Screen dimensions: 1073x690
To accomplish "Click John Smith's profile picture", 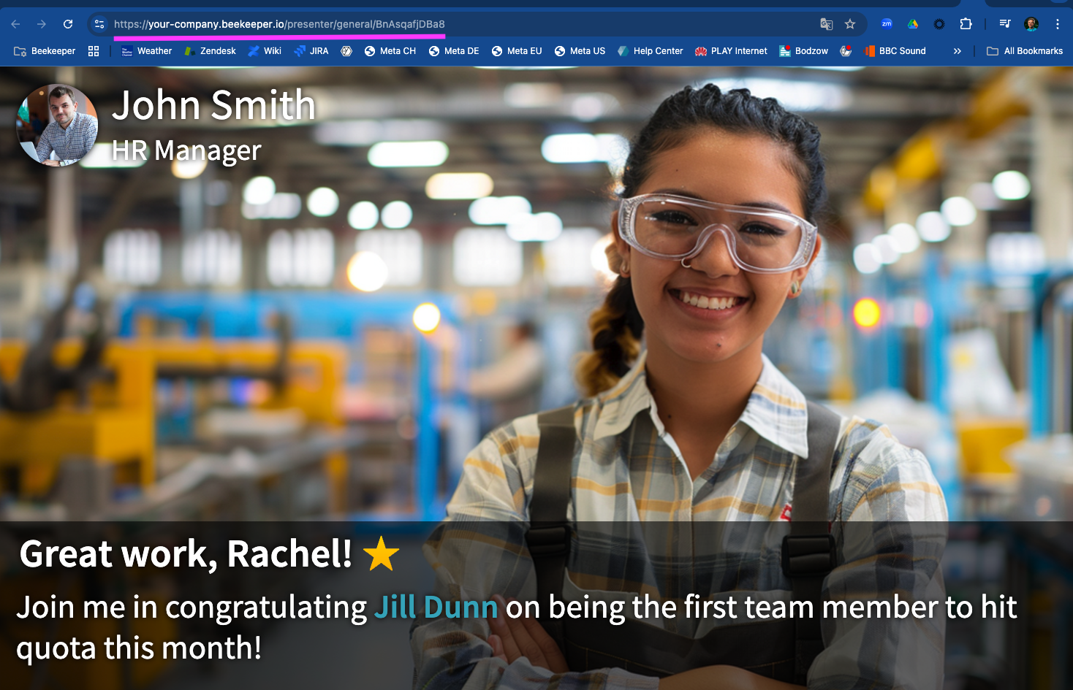I will click(x=58, y=126).
